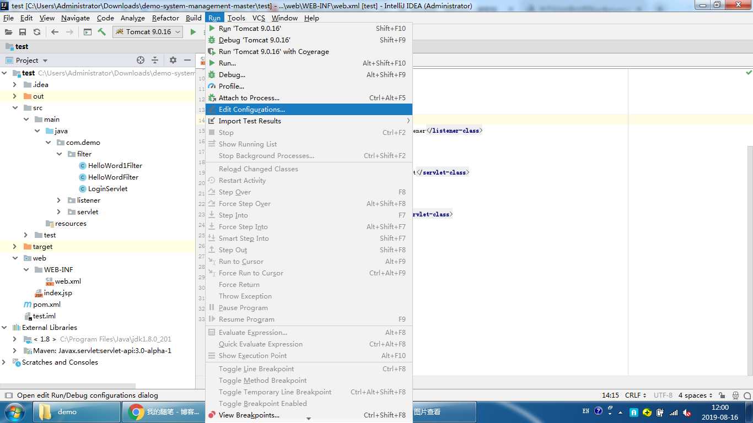Click the pom.xml Maven icon
The width and height of the screenshot is (753, 423).
pyautogui.click(x=28, y=304)
